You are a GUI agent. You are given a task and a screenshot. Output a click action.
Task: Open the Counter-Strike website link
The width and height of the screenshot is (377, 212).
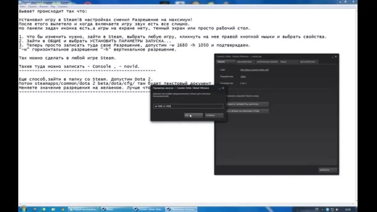(254, 70)
